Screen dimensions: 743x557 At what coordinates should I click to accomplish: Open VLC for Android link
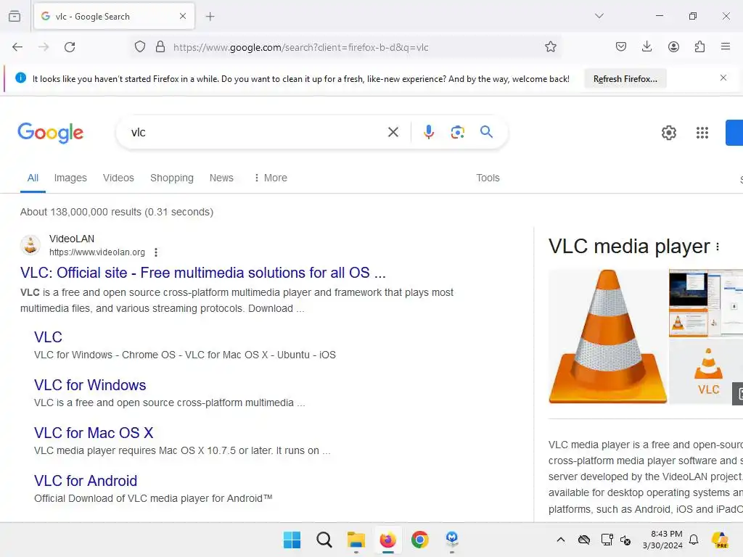click(x=86, y=480)
